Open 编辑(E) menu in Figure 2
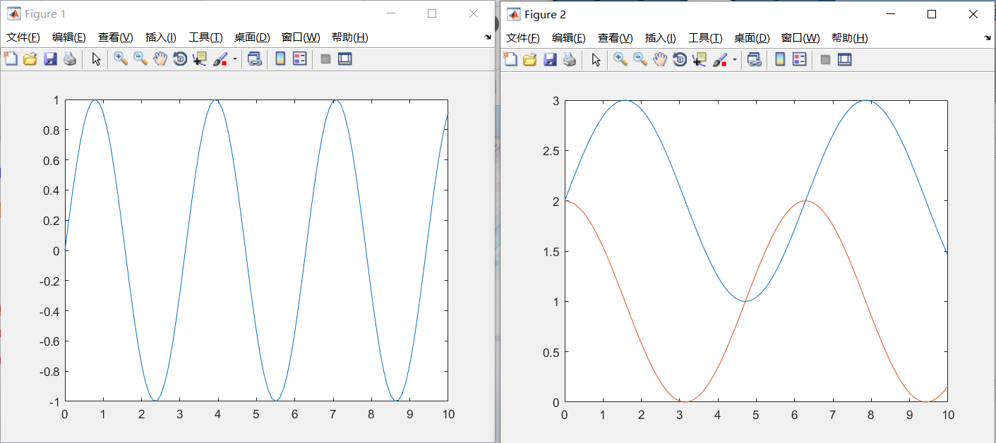The height and width of the screenshot is (443, 996). tap(569, 38)
